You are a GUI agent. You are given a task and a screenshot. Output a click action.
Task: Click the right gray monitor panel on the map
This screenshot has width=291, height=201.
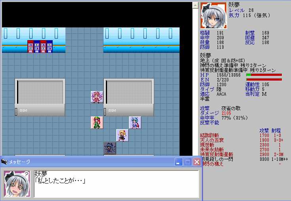click(128, 97)
